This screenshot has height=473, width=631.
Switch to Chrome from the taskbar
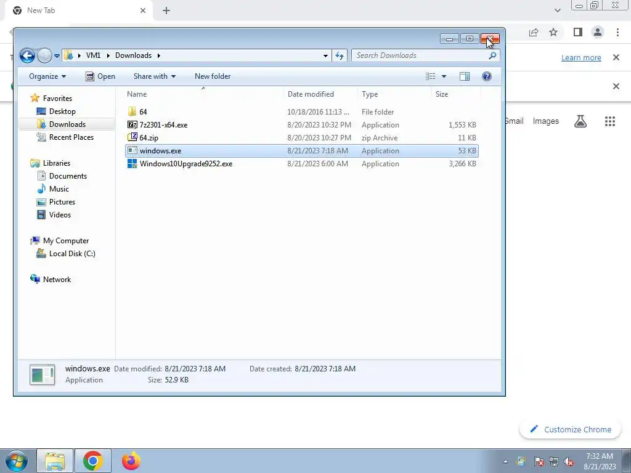(93, 461)
